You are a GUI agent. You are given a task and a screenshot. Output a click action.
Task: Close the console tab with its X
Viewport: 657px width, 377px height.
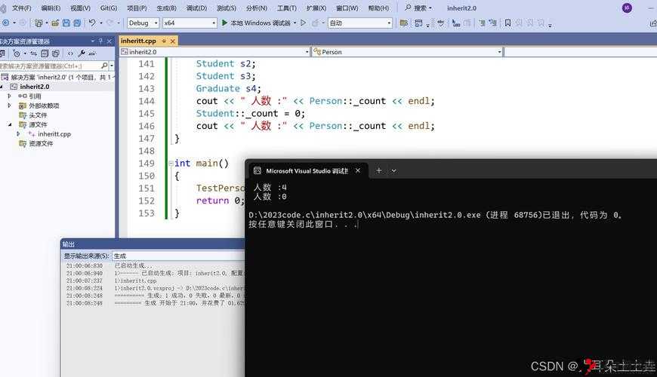coord(358,170)
